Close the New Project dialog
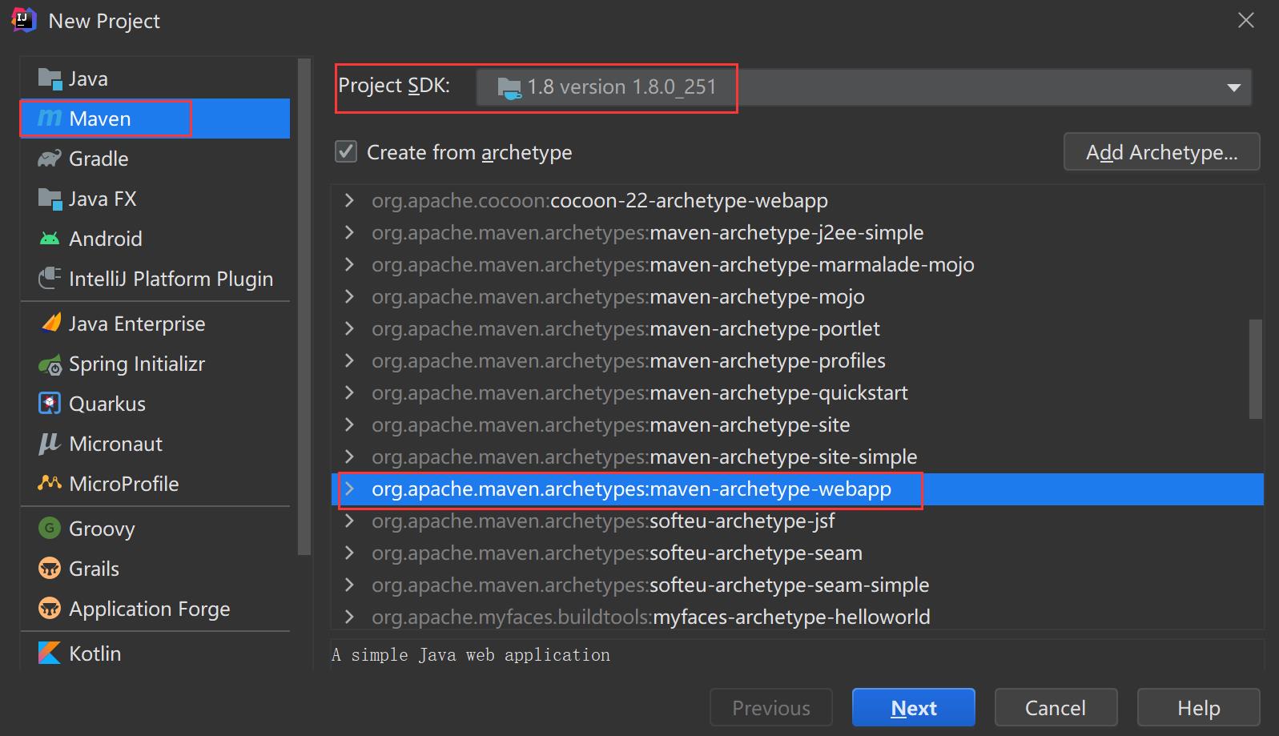Image resolution: width=1279 pixels, height=736 pixels. pyautogui.click(x=1246, y=21)
